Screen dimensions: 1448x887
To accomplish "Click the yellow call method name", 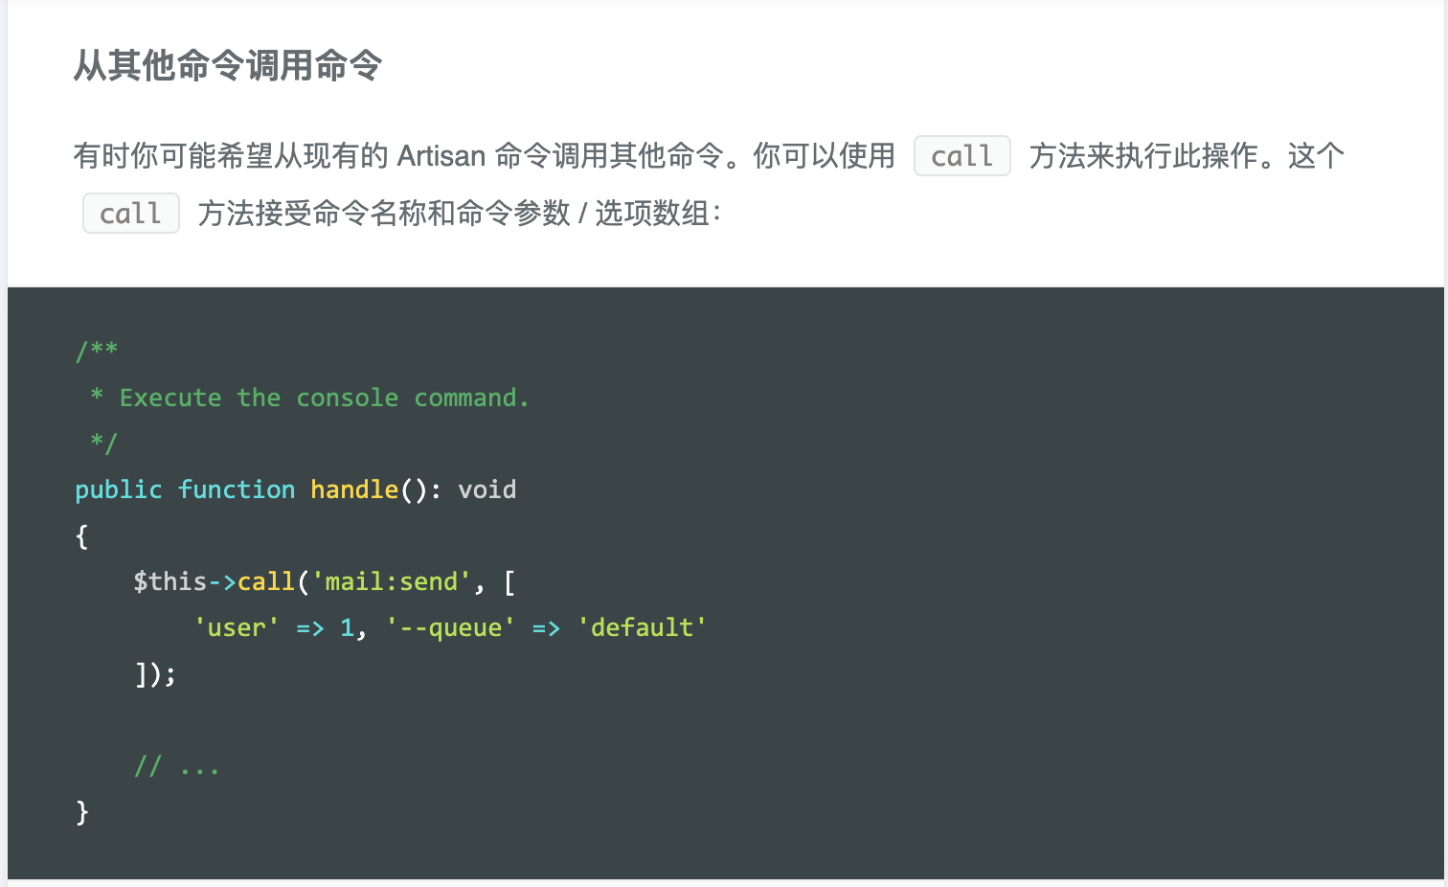I will (266, 581).
